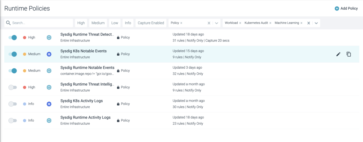
Task: Click the plus icon beside Add Policy
Action: (x=337, y=9)
